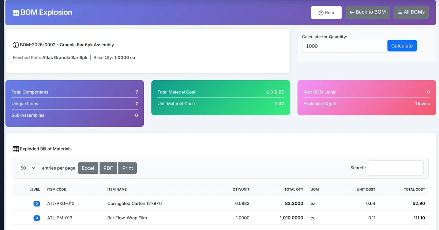Click the item name Bar Flow-Wrap Film

point(127,218)
